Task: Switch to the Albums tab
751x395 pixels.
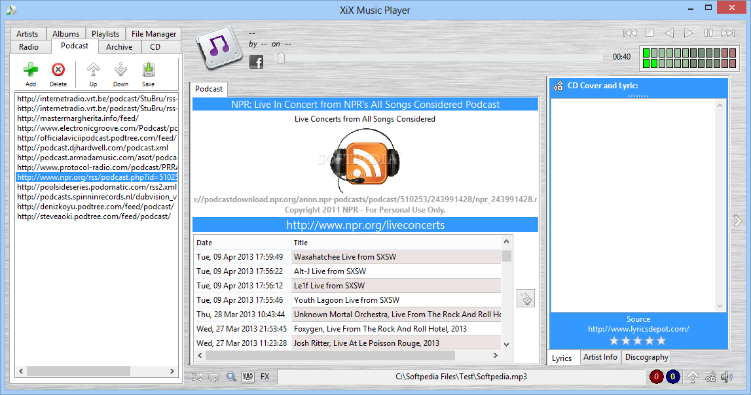Action: 65,33
